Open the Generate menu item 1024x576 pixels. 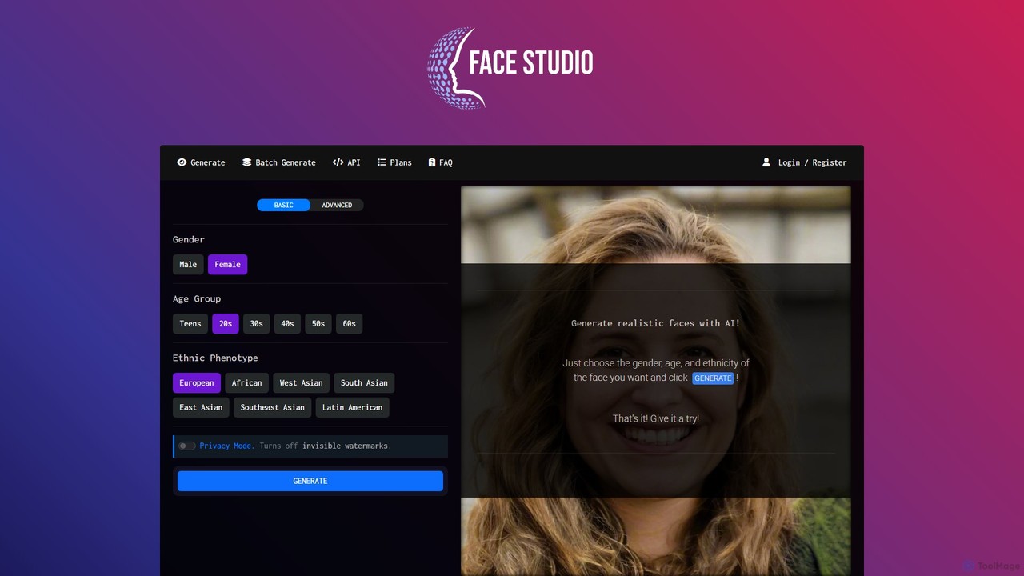pos(201,162)
